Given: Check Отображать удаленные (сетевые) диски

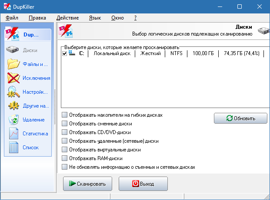Looking at the screenshot, I should pyautogui.click(x=64, y=141).
